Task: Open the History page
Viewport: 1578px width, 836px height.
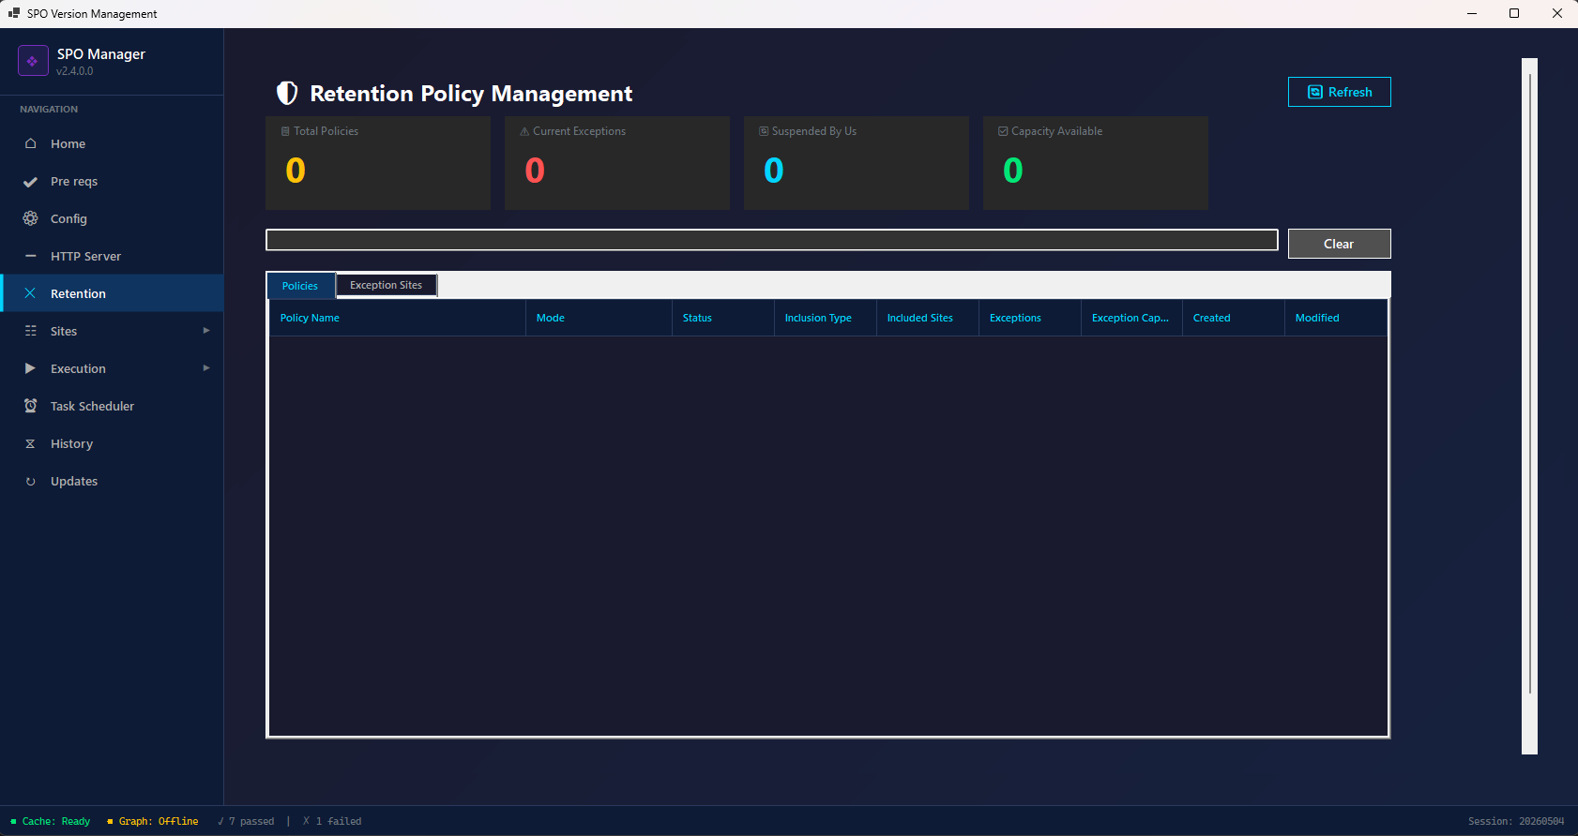Action: click(x=113, y=443)
